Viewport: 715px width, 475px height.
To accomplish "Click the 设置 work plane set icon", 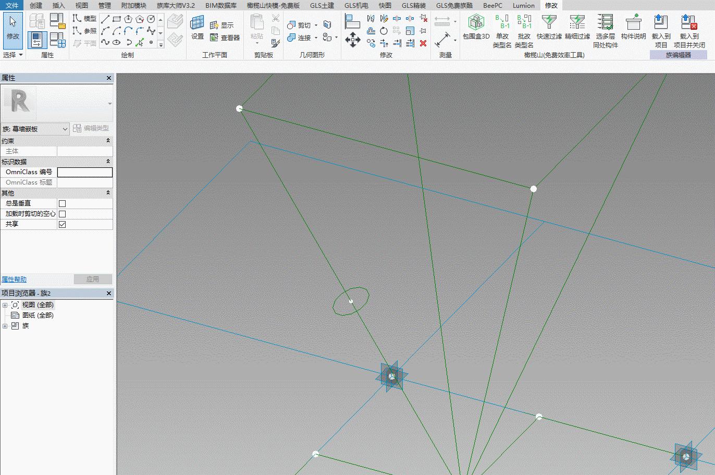I will coord(198,27).
